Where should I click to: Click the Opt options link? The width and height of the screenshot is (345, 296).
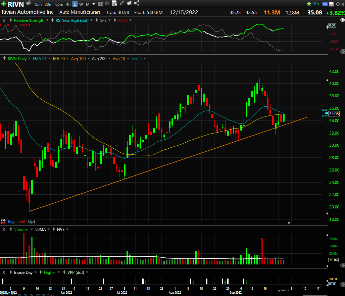click(32, 221)
